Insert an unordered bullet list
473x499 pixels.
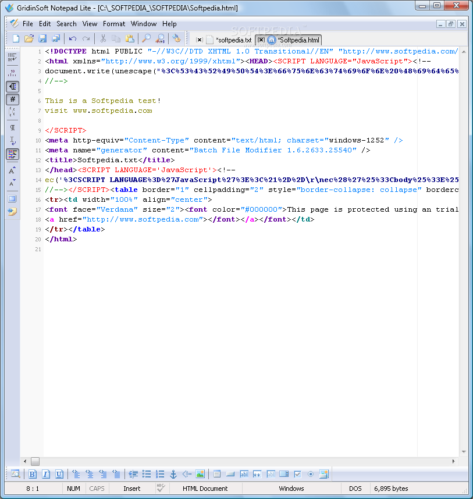click(147, 474)
